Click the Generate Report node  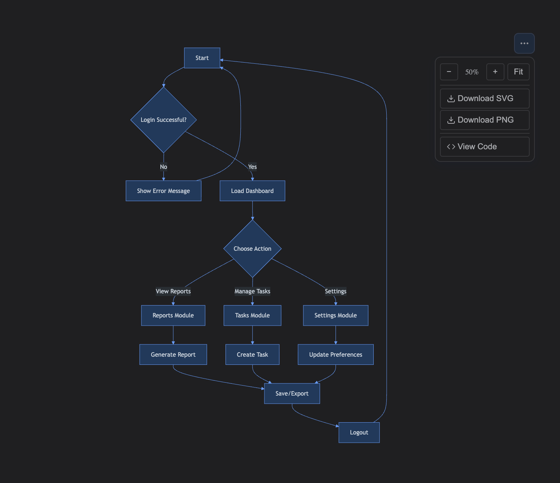click(173, 354)
